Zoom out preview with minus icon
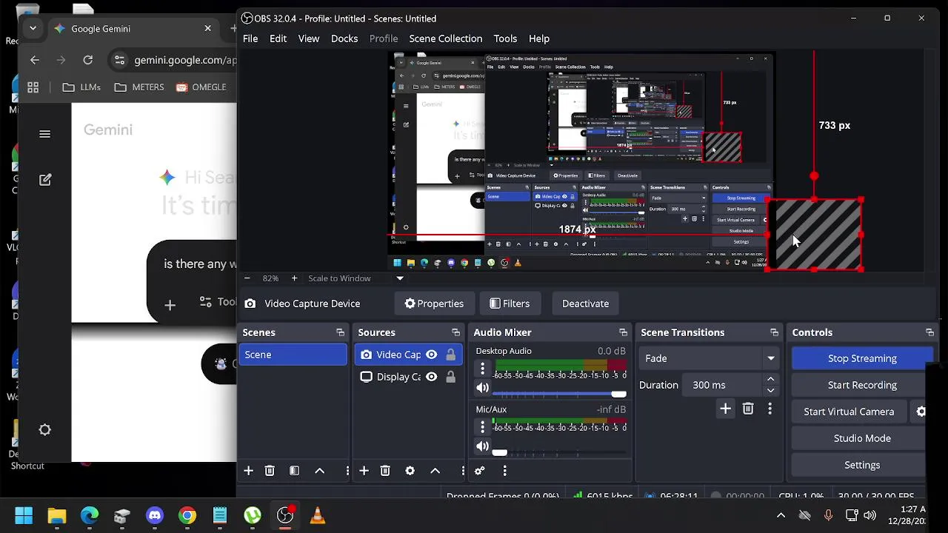948x533 pixels. (247, 278)
